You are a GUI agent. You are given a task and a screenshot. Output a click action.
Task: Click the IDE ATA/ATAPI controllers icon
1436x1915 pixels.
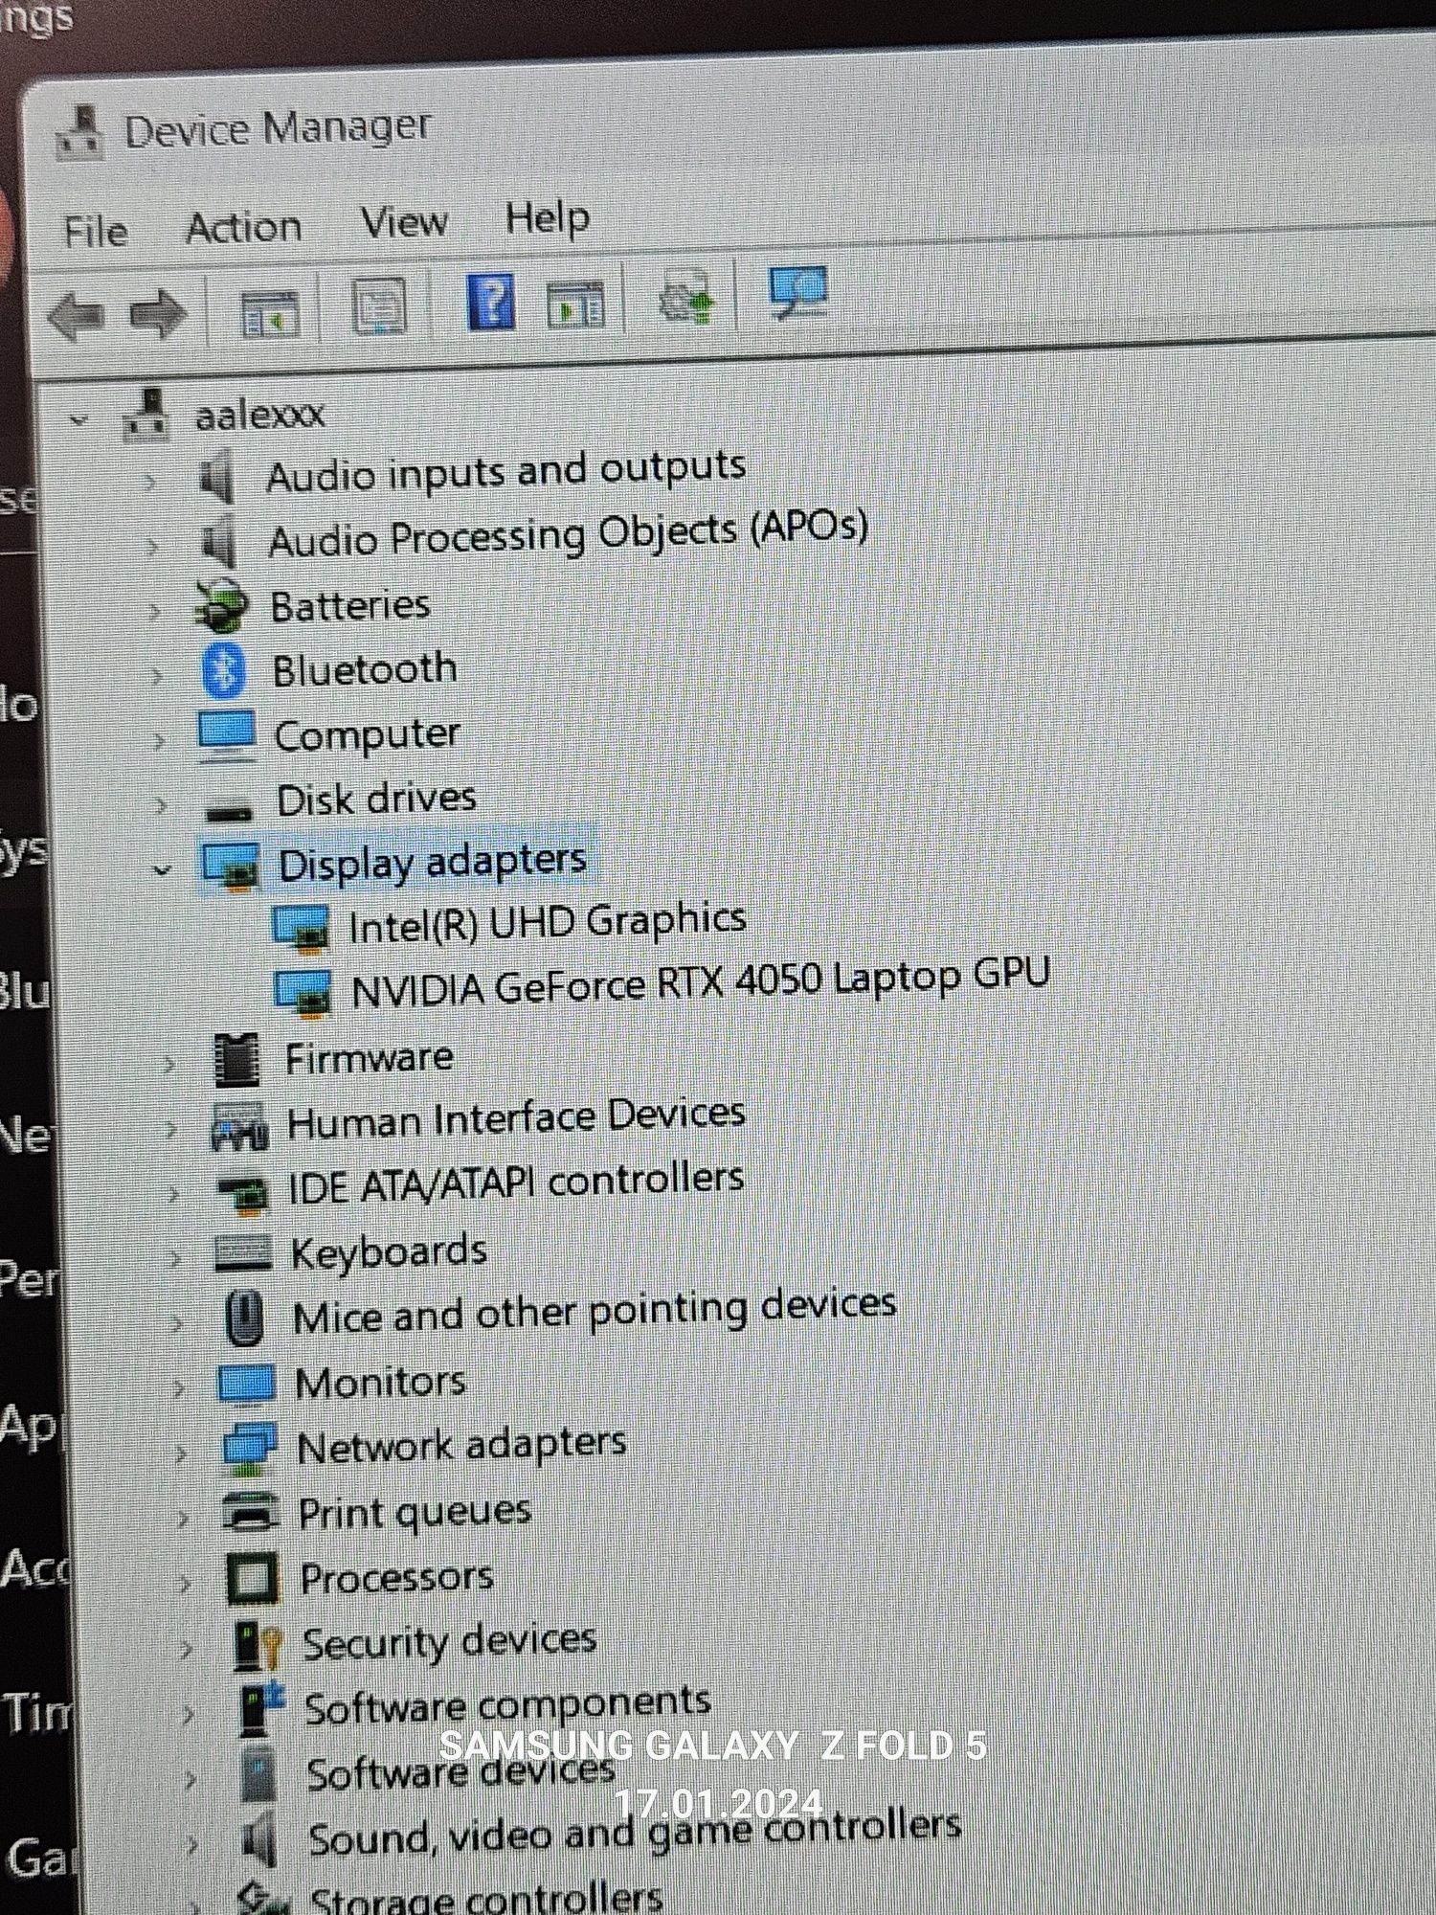(243, 1195)
